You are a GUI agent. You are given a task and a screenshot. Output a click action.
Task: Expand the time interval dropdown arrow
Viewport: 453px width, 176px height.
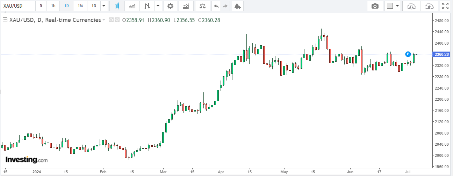click(x=104, y=6)
